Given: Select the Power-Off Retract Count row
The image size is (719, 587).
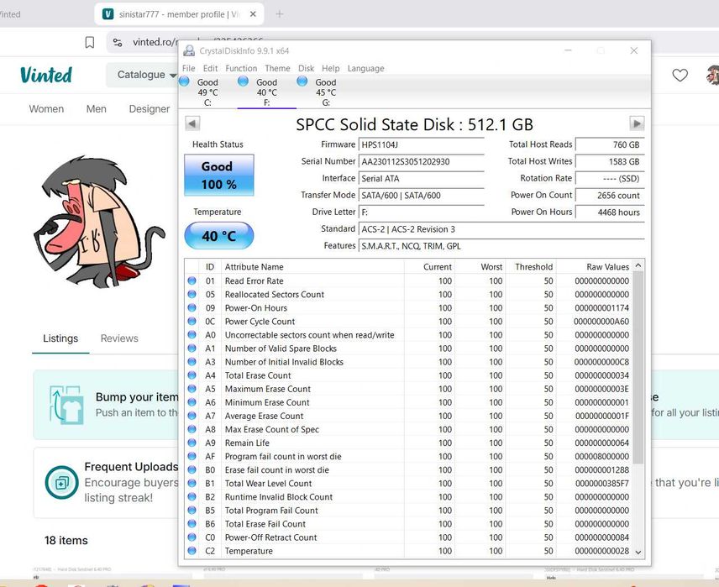Looking at the screenshot, I should [408, 537].
